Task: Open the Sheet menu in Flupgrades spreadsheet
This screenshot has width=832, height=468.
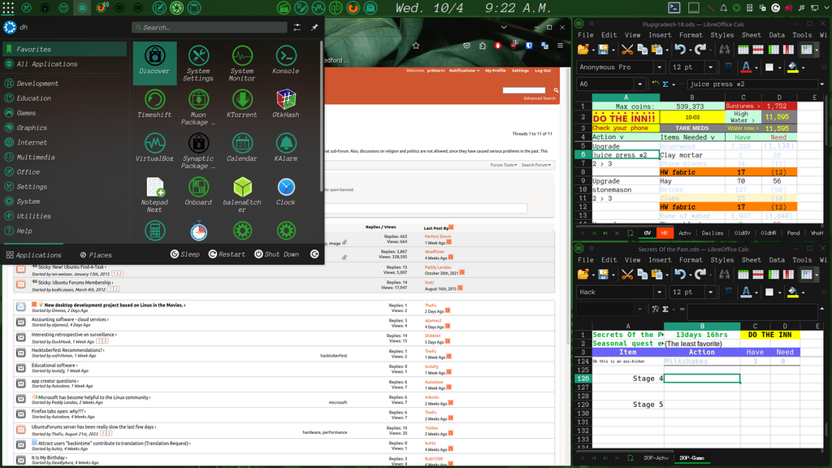Action: [751, 35]
